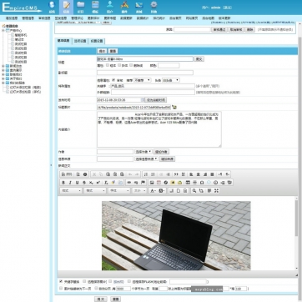Open the 版本更新 submenu item
Viewport: 302px width, 302px height.
coord(224,18)
